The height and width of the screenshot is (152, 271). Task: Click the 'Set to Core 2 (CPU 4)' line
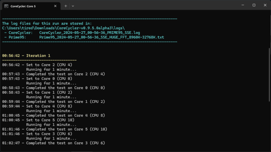pyautogui.click(x=49, y=65)
